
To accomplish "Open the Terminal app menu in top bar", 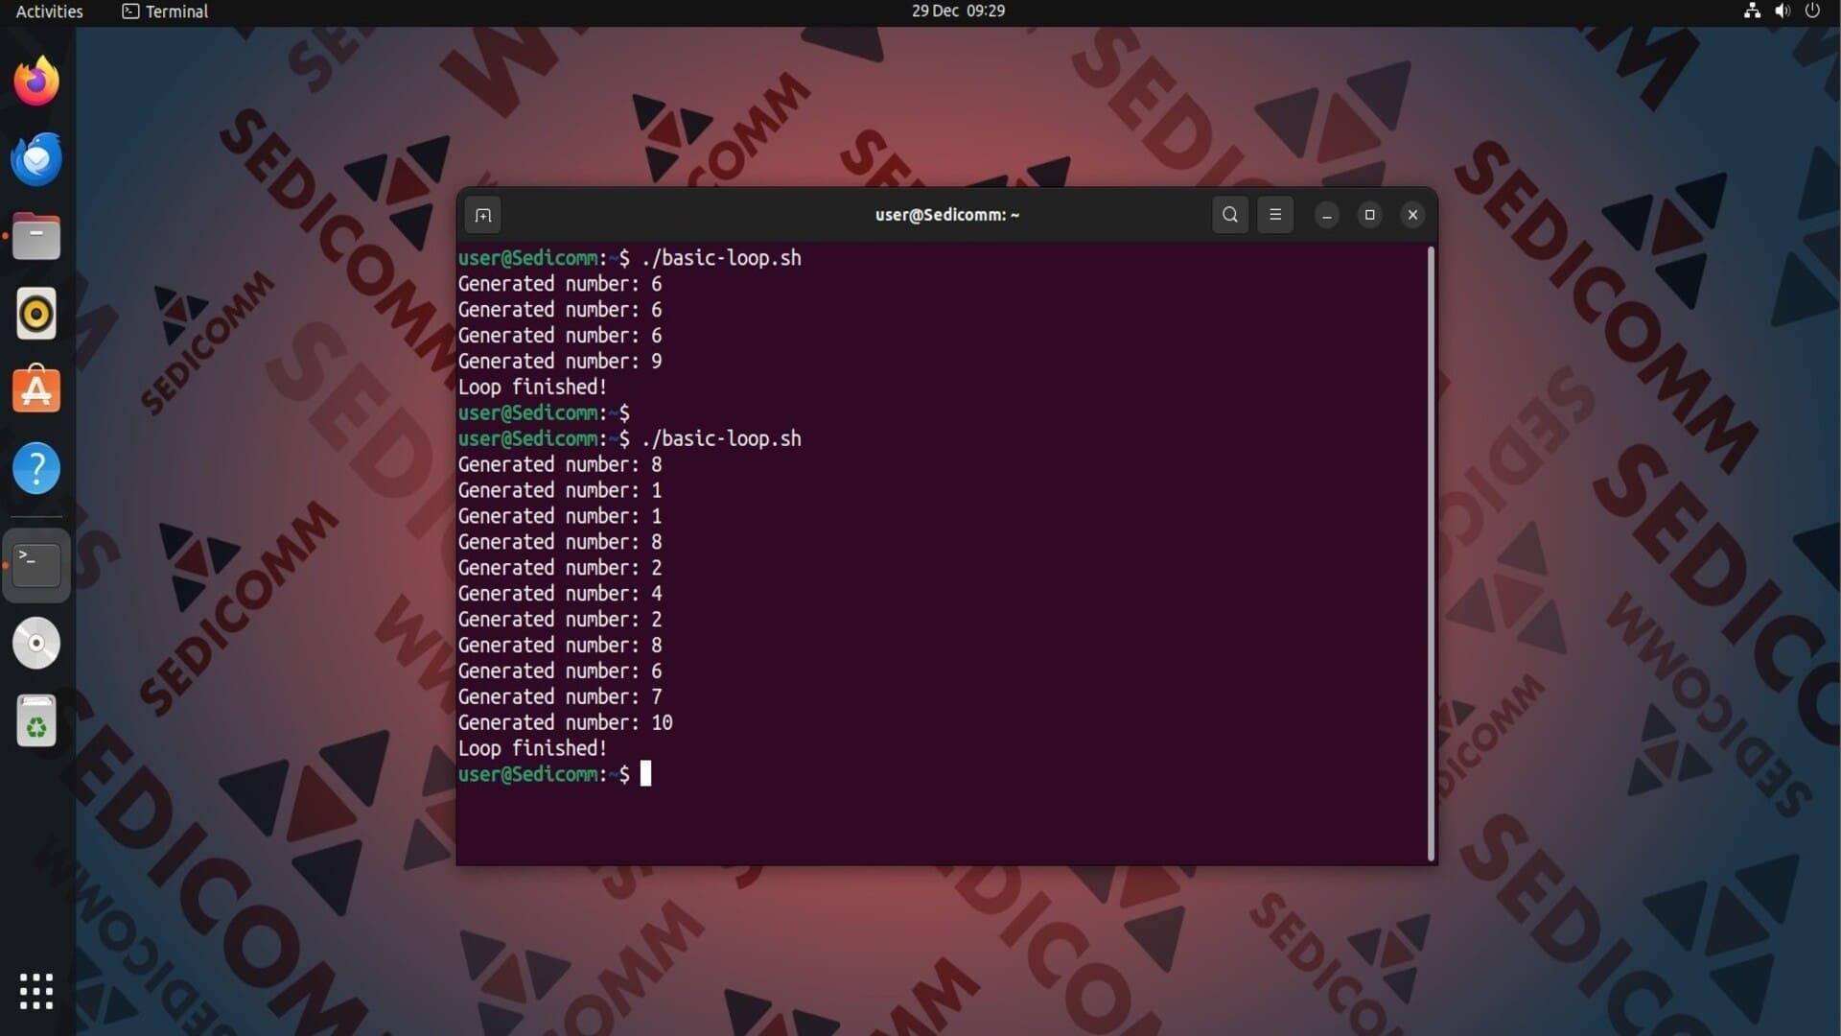I will [x=166, y=12].
